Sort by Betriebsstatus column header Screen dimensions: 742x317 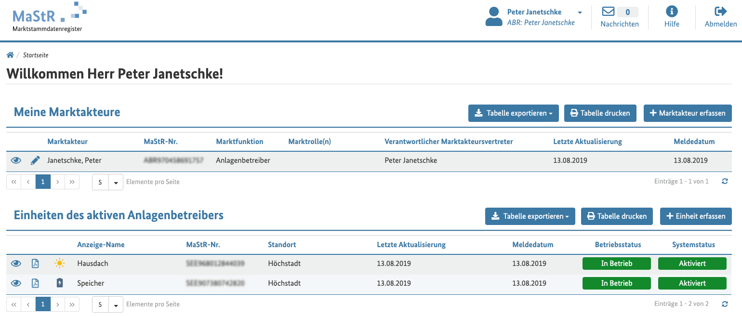tap(618, 245)
